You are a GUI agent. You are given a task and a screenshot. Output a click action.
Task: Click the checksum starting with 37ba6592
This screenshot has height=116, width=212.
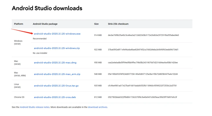(x=143, y=50)
